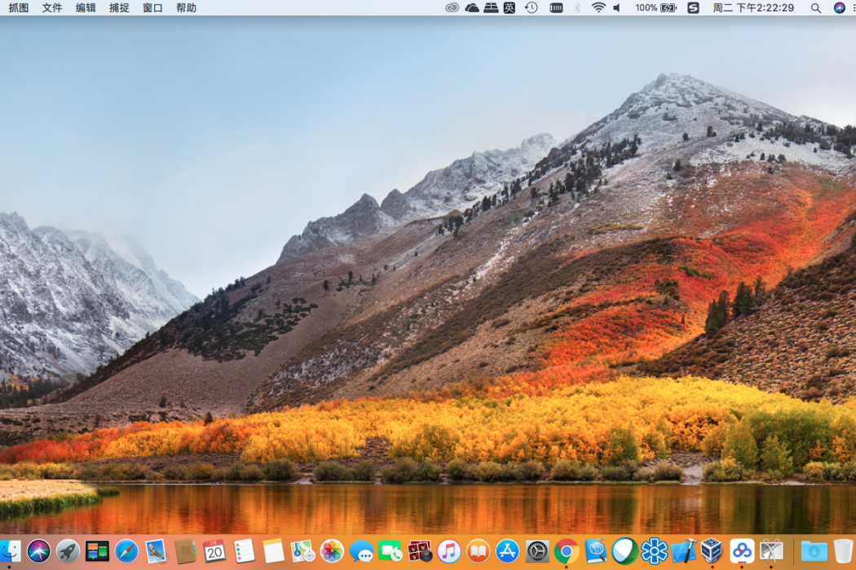Viewport: 856px width, 570px height.
Task: Open VirtualBox cube icon
Action: point(712,551)
